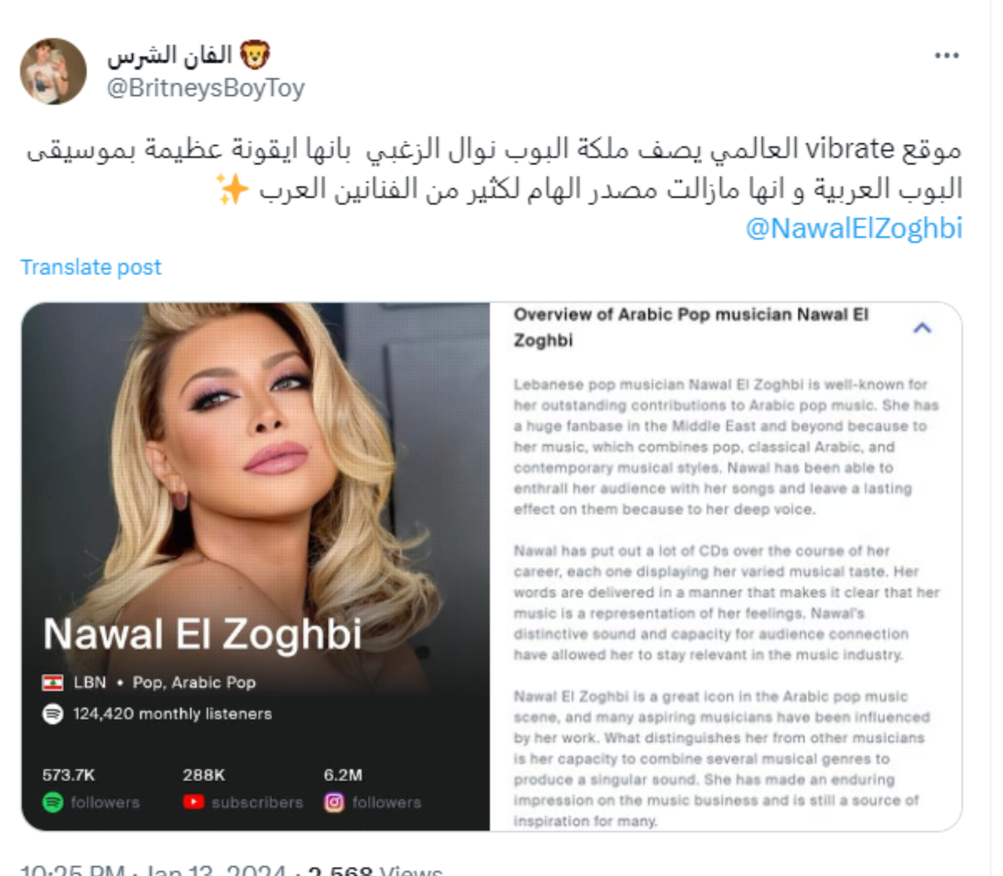1003x876 pixels.
Task: Click the Spotify followers icon
Action: click(53, 802)
